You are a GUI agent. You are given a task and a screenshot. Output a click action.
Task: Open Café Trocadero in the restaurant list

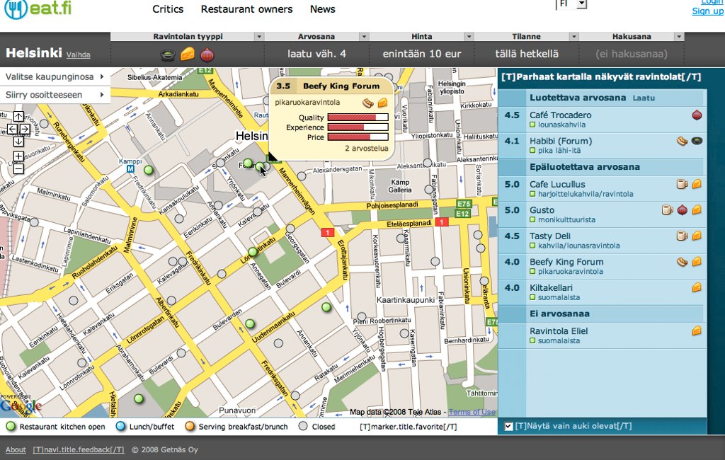(x=560, y=115)
